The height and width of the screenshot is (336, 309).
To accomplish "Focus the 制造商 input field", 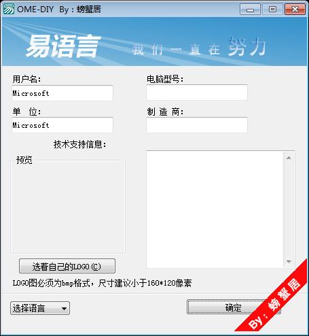I will point(197,125).
